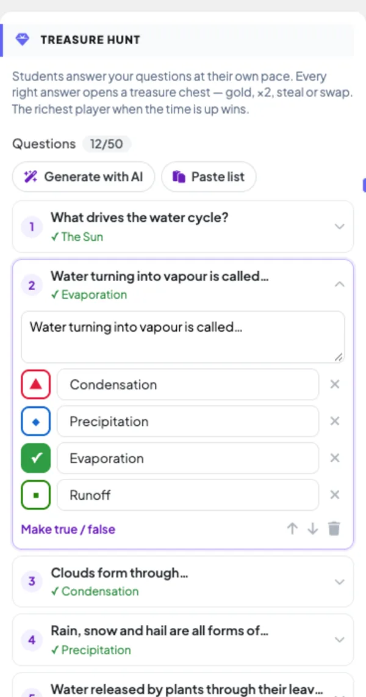Toggle the green checkmark beside Evaporation
The image size is (366, 697).
(36, 458)
